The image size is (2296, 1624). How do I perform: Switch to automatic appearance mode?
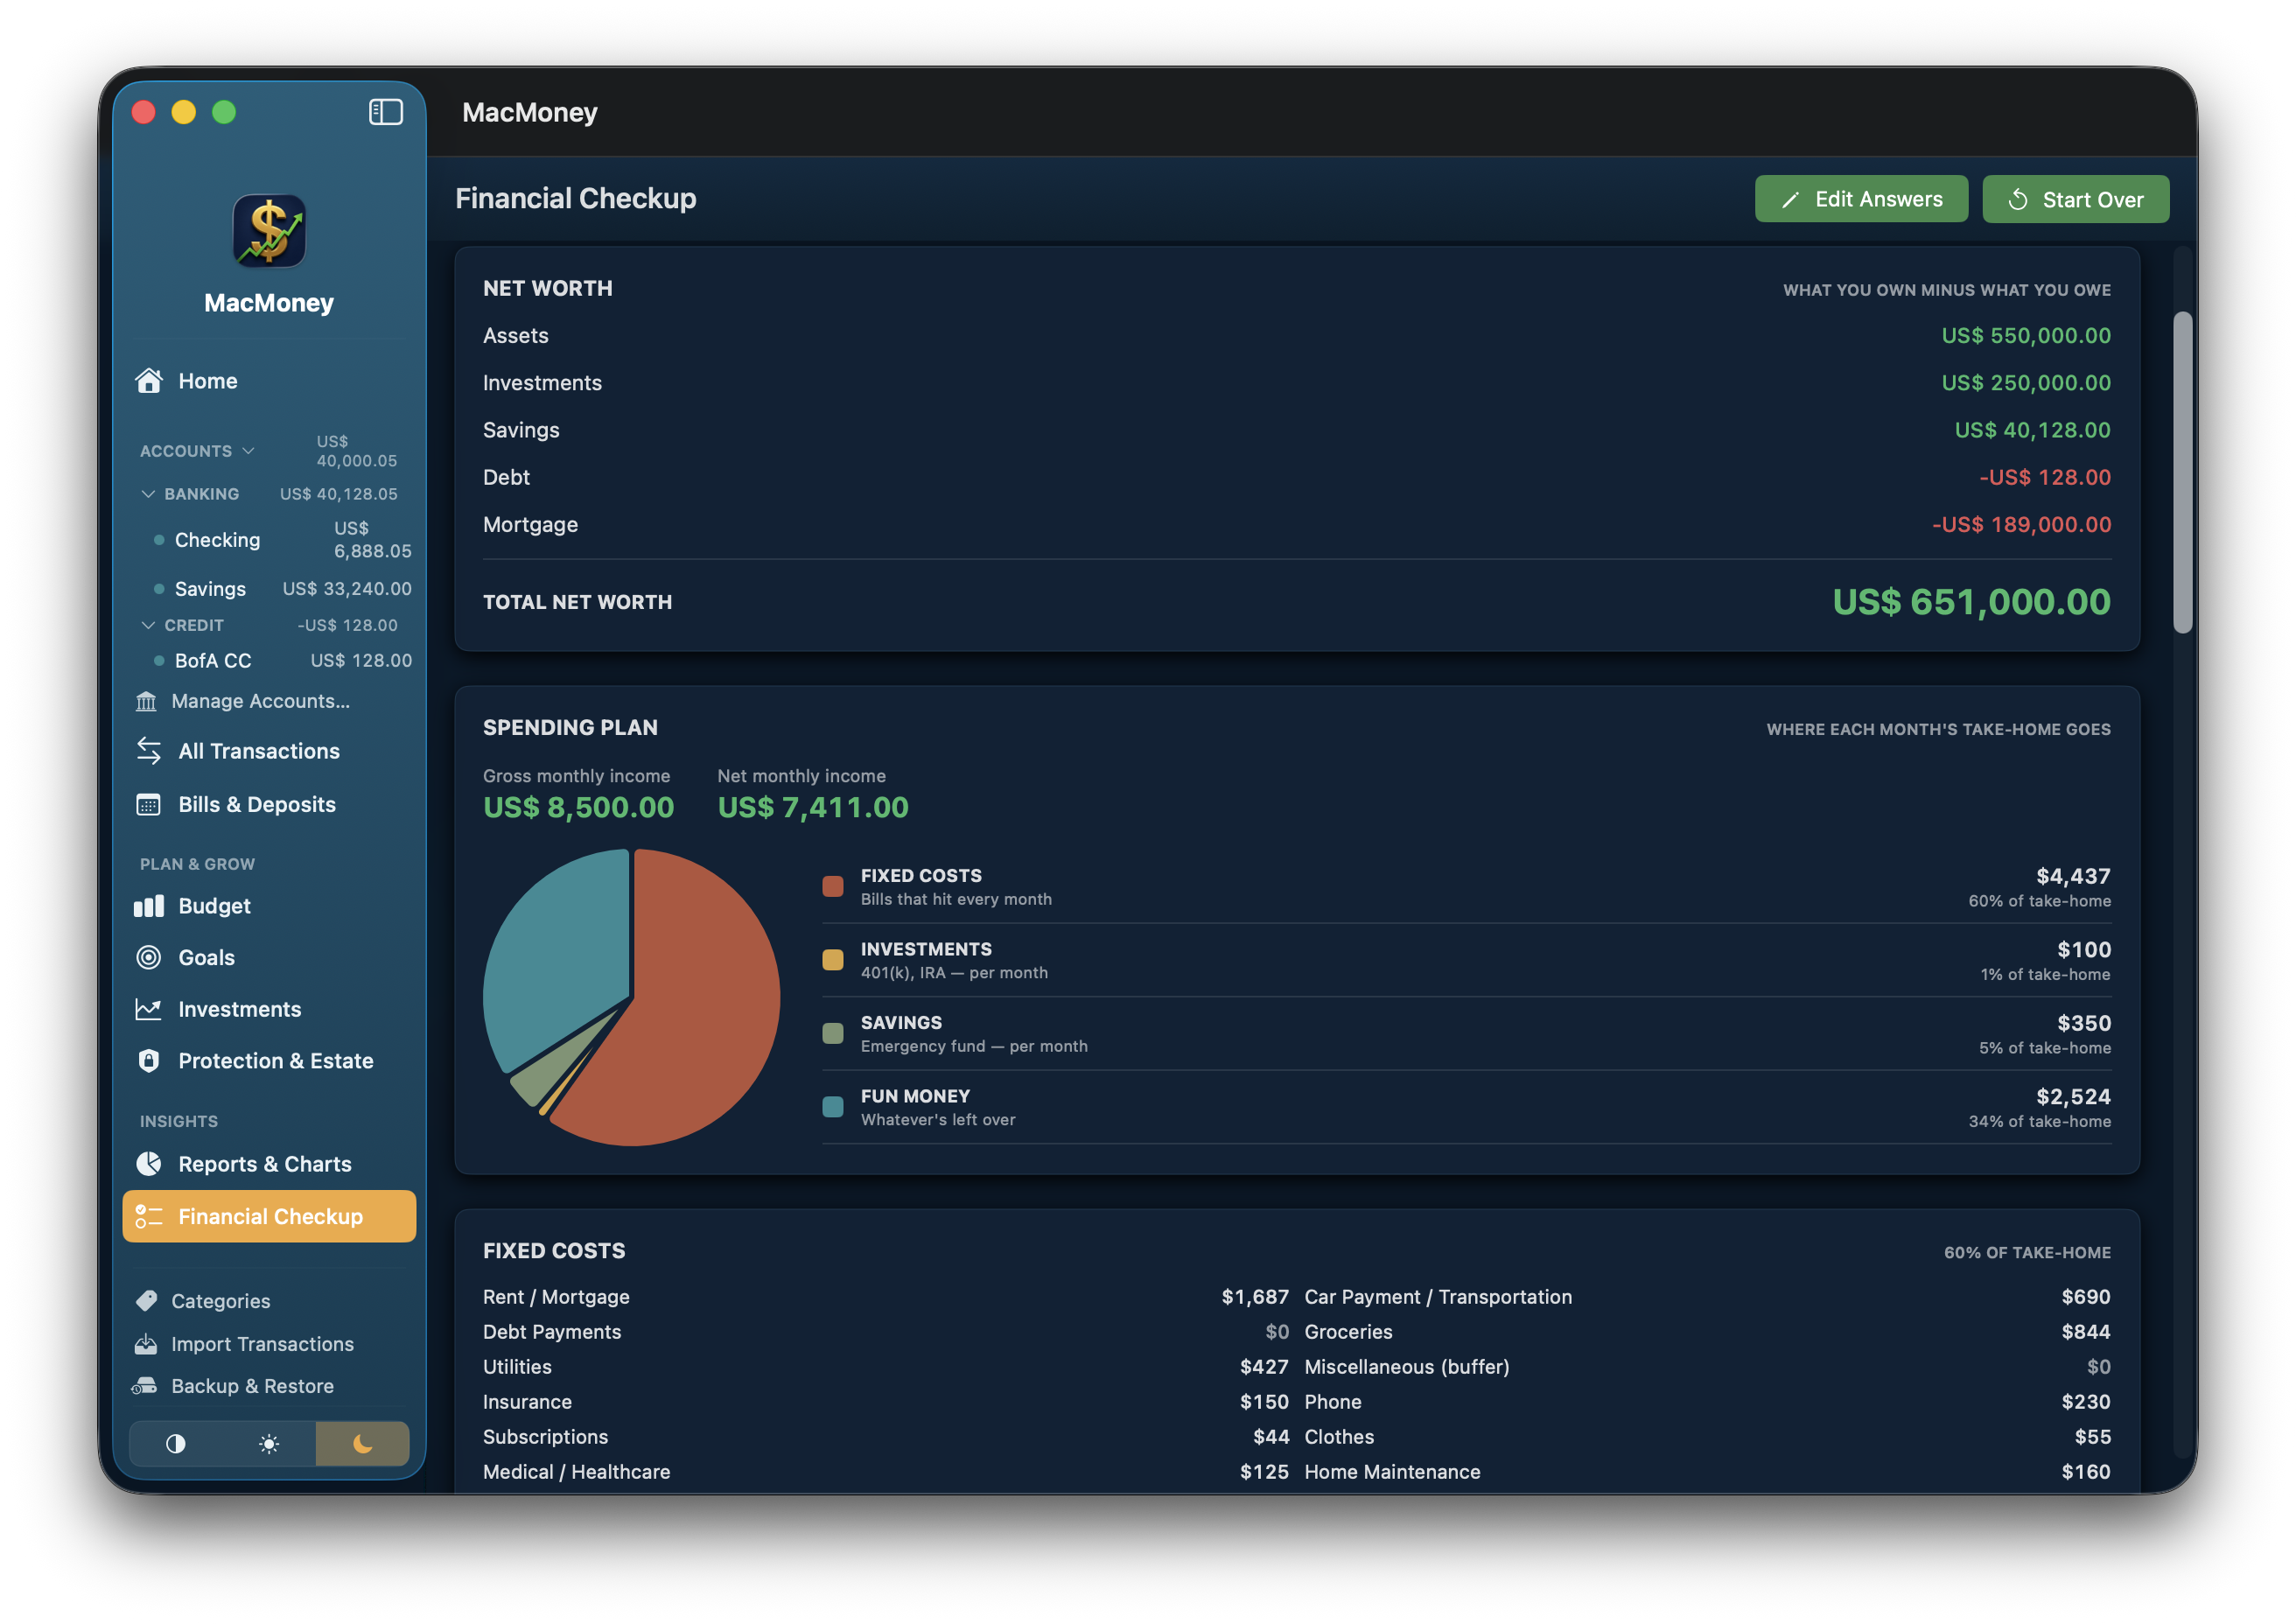coord(176,1443)
